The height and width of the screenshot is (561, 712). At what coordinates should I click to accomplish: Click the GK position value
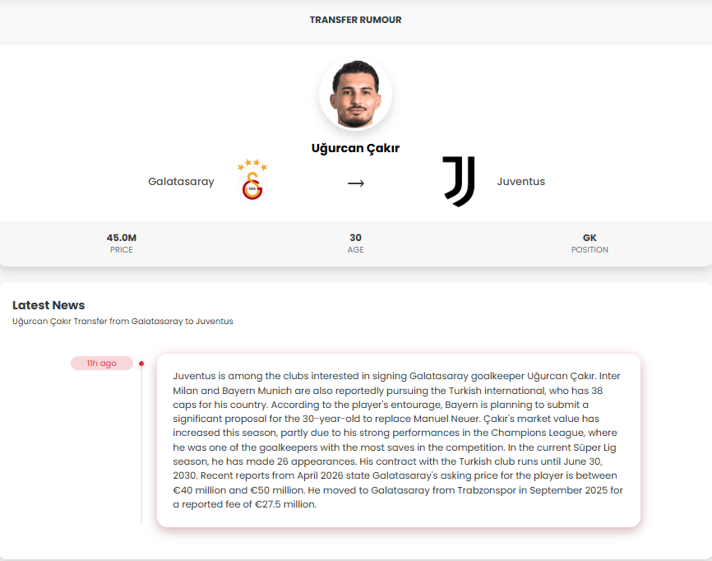(x=589, y=238)
